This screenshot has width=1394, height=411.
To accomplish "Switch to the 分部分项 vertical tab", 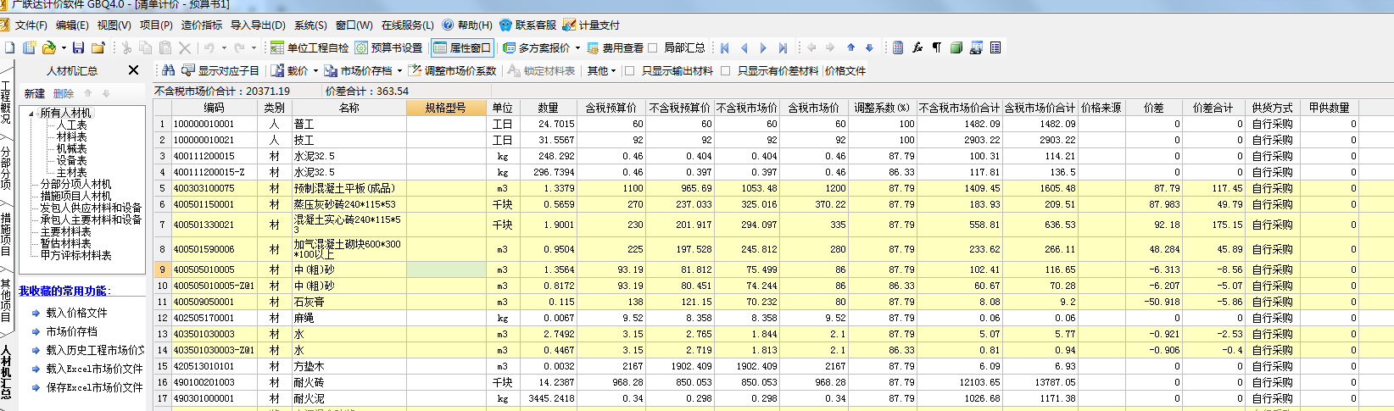I will (x=6, y=168).
